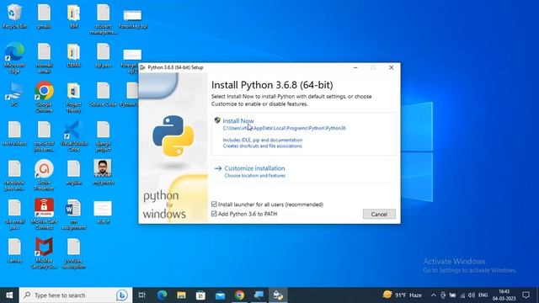Select the hotmail email file icon
This screenshot has height=303, width=539.
[x=44, y=58]
